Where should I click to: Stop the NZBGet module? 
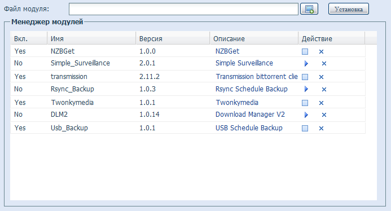tap(305, 52)
